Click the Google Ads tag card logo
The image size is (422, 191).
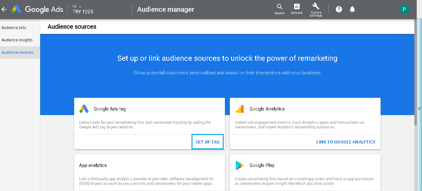tap(84, 109)
